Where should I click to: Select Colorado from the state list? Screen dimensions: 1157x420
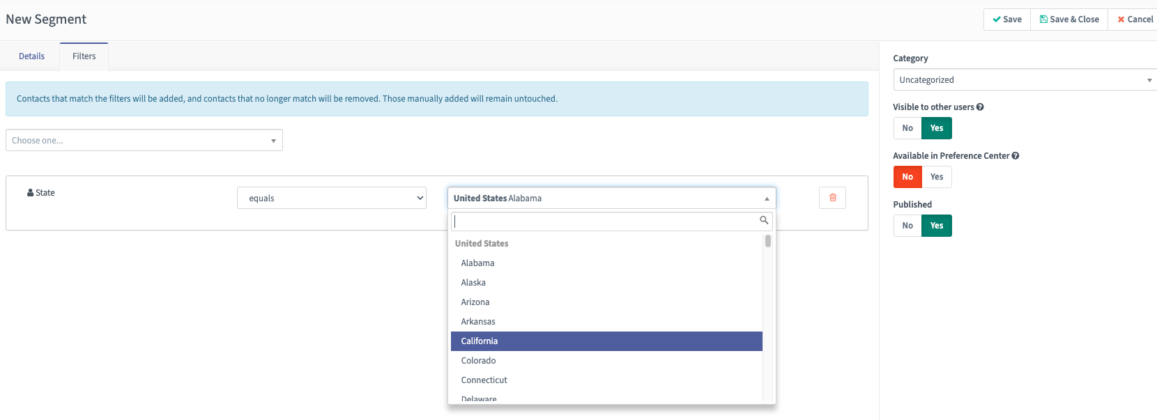pos(606,361)
